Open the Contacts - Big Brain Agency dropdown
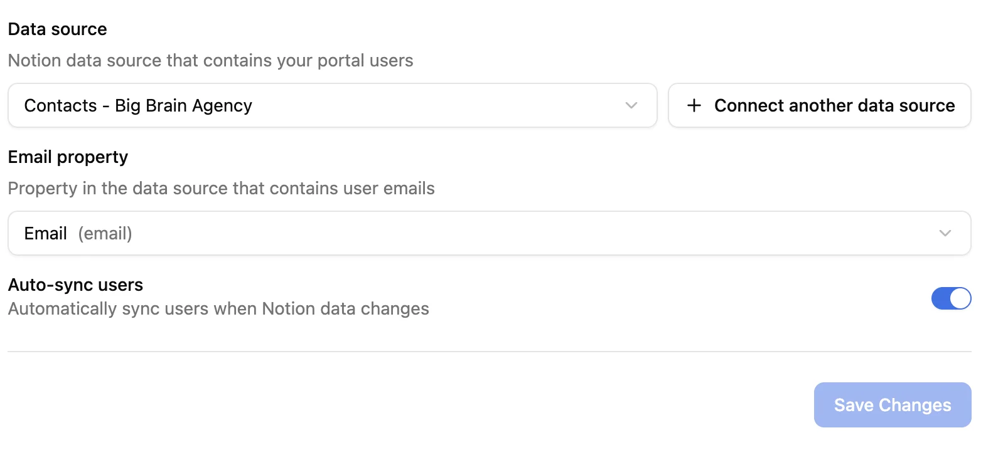 [331, 105]
